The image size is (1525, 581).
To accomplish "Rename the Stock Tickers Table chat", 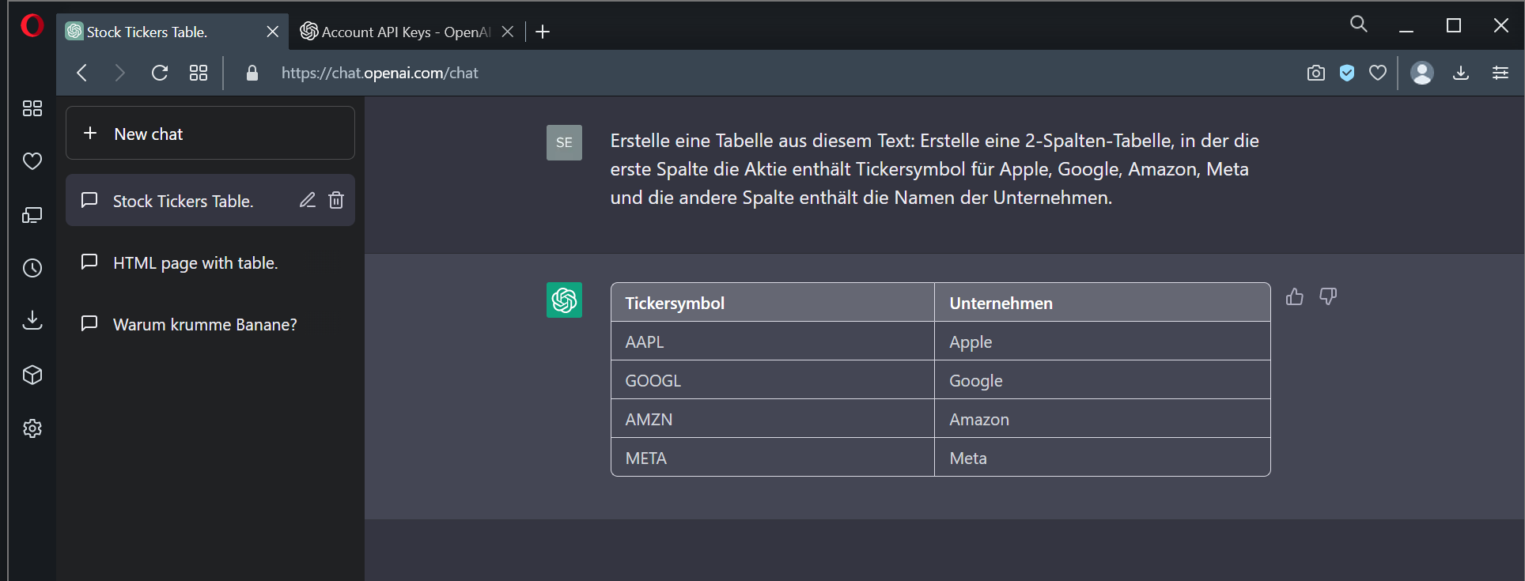I will (308, 200).
